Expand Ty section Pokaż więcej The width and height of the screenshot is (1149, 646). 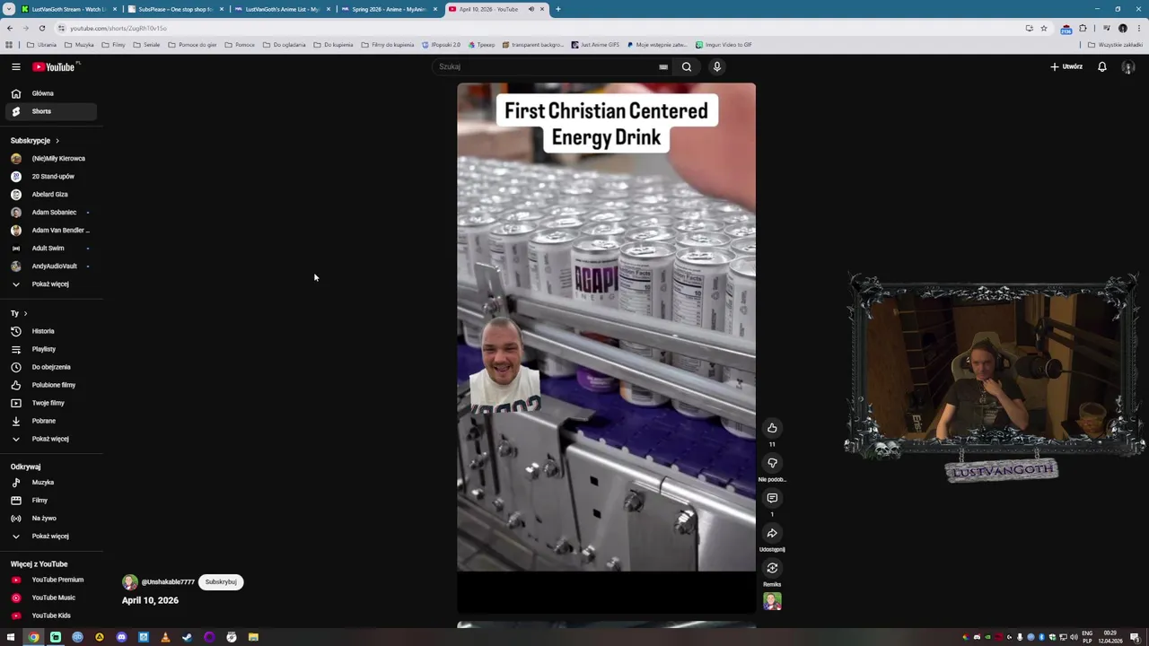click(x=49, y=439)
